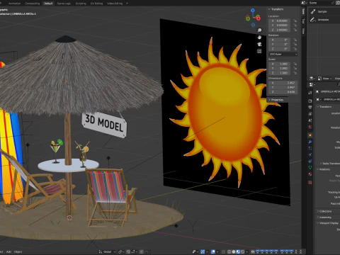The width and height of the screenshot is (340, 255).
Task: Open the Material properties tab
Action: click(310, 174)
